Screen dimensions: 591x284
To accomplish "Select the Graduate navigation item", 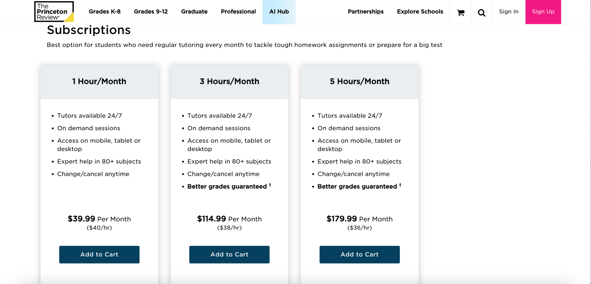I will click(x=194, y=12).
